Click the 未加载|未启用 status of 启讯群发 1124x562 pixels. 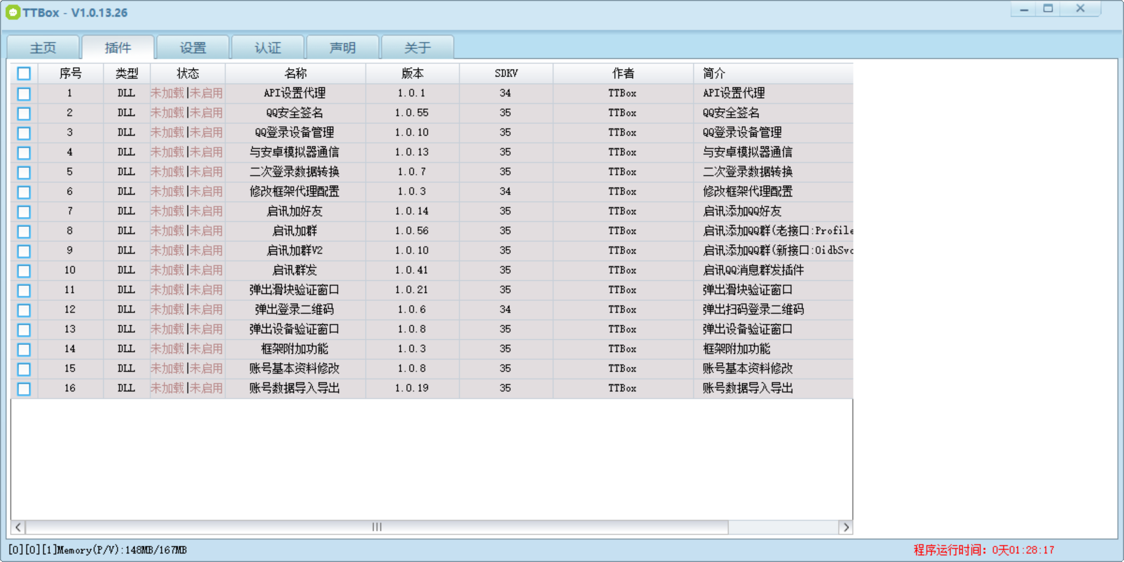(187, 270)
